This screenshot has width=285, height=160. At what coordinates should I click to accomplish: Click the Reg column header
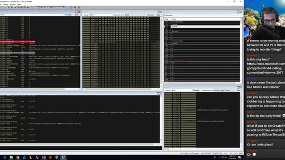click(167, 19)
